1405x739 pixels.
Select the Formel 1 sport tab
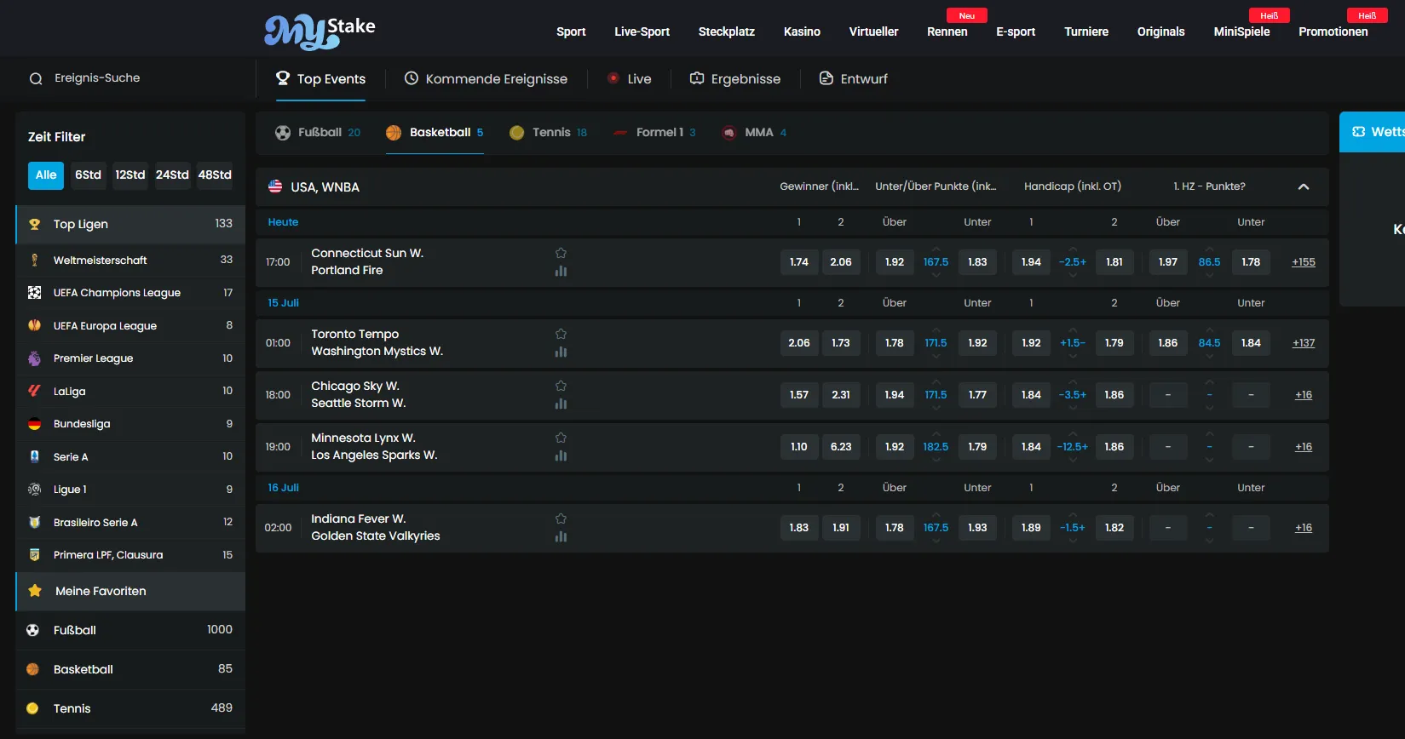point(654,133)
